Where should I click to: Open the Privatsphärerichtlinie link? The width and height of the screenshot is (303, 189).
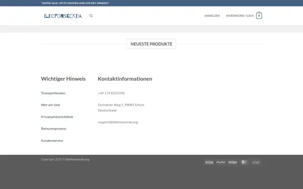[57, 117]
